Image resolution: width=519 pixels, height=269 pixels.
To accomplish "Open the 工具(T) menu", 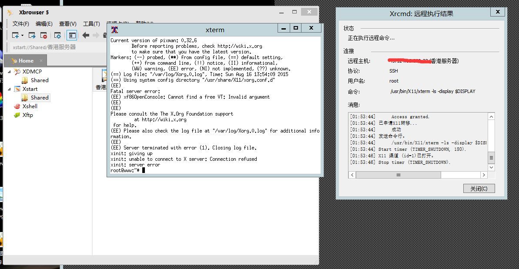I will tap(91, 24).
